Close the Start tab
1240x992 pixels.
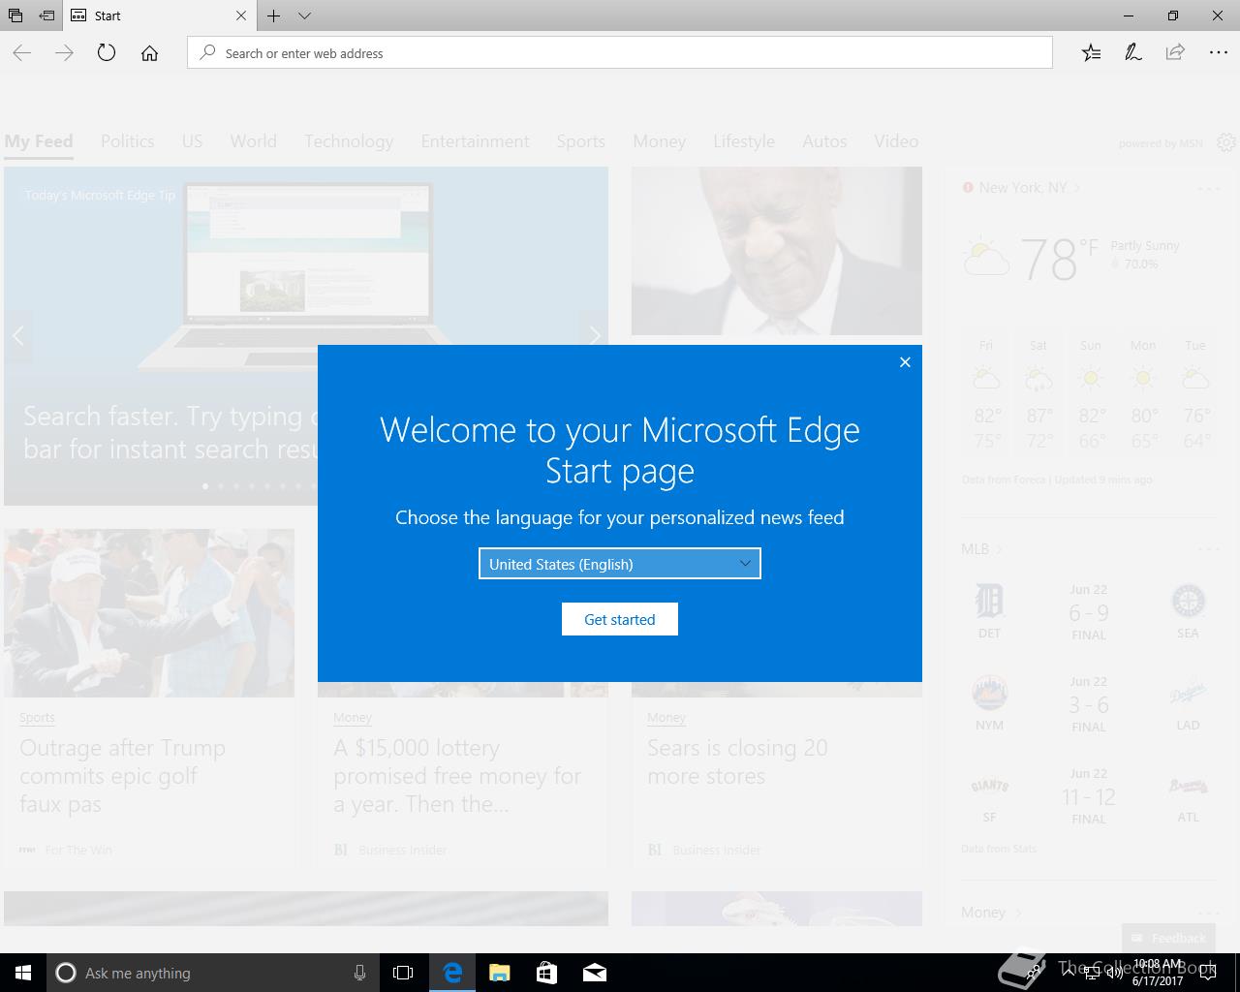point(241,15)
